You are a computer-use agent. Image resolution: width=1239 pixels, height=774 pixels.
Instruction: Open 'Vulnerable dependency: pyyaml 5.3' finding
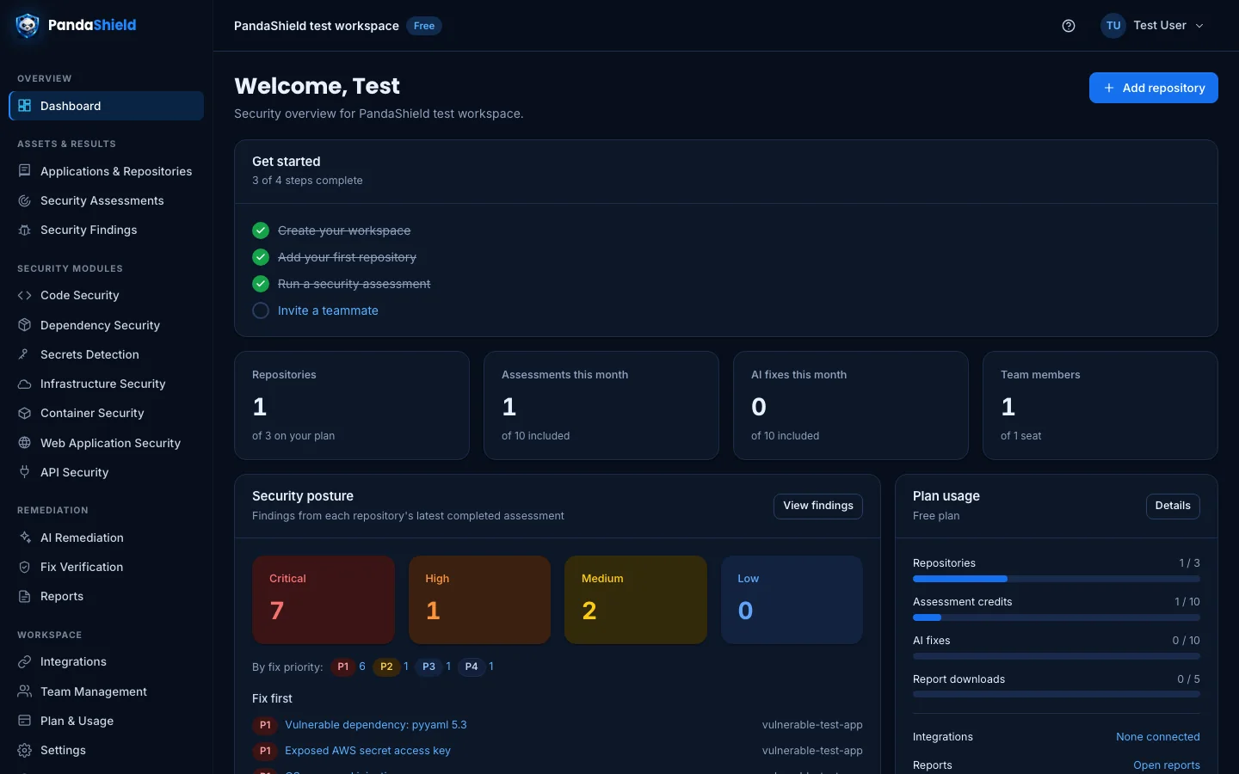point(376,725)
